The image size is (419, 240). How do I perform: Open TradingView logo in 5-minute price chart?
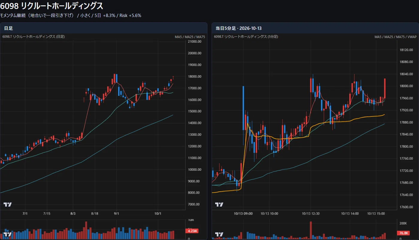coord(219,204)
